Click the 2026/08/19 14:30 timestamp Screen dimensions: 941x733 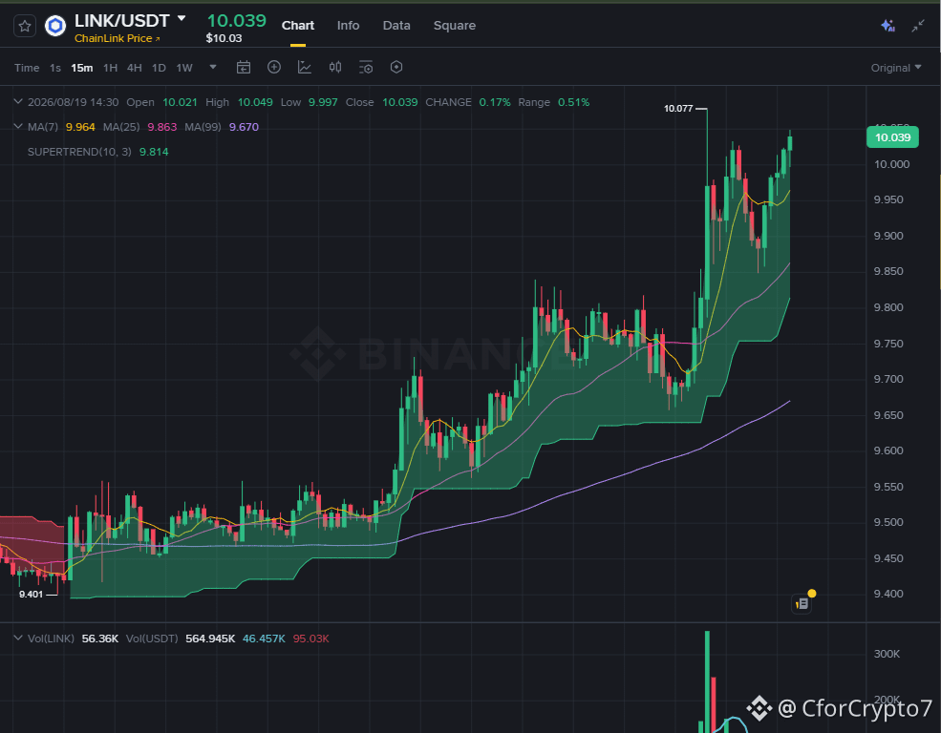(74, 102)
